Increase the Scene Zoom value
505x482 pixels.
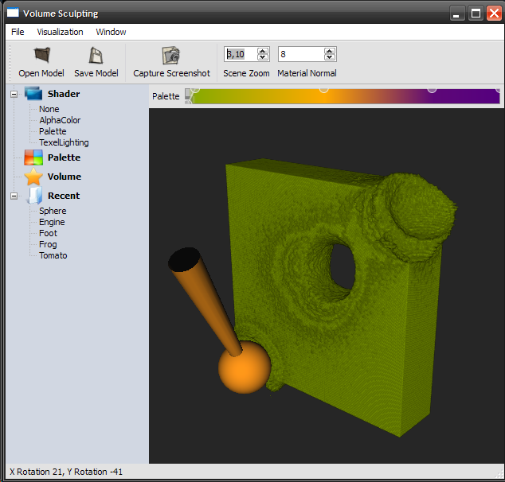click(x=264, y=50)
